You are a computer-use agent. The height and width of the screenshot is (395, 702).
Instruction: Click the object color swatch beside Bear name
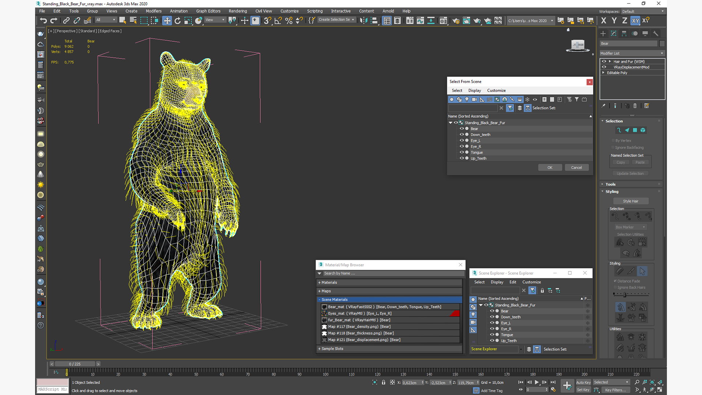coord(662,44)
